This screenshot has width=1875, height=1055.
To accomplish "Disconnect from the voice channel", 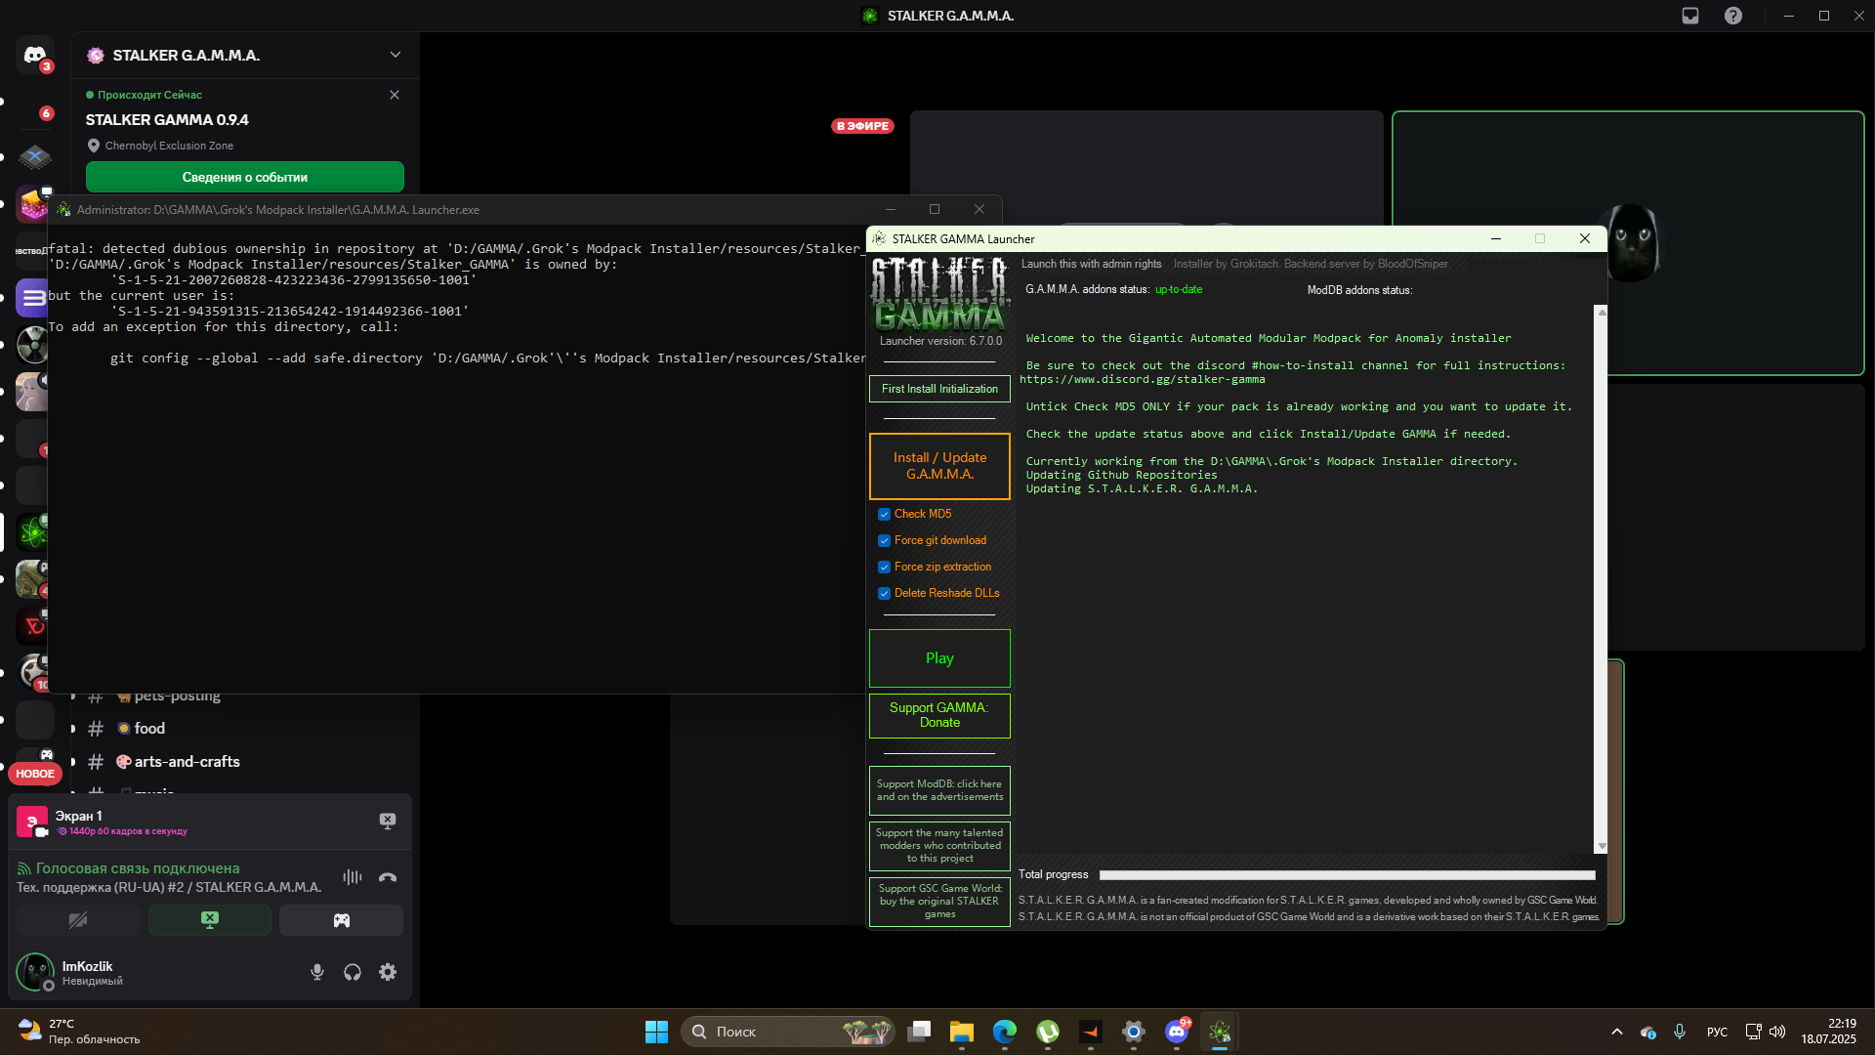I will click(x=388, y=877).
